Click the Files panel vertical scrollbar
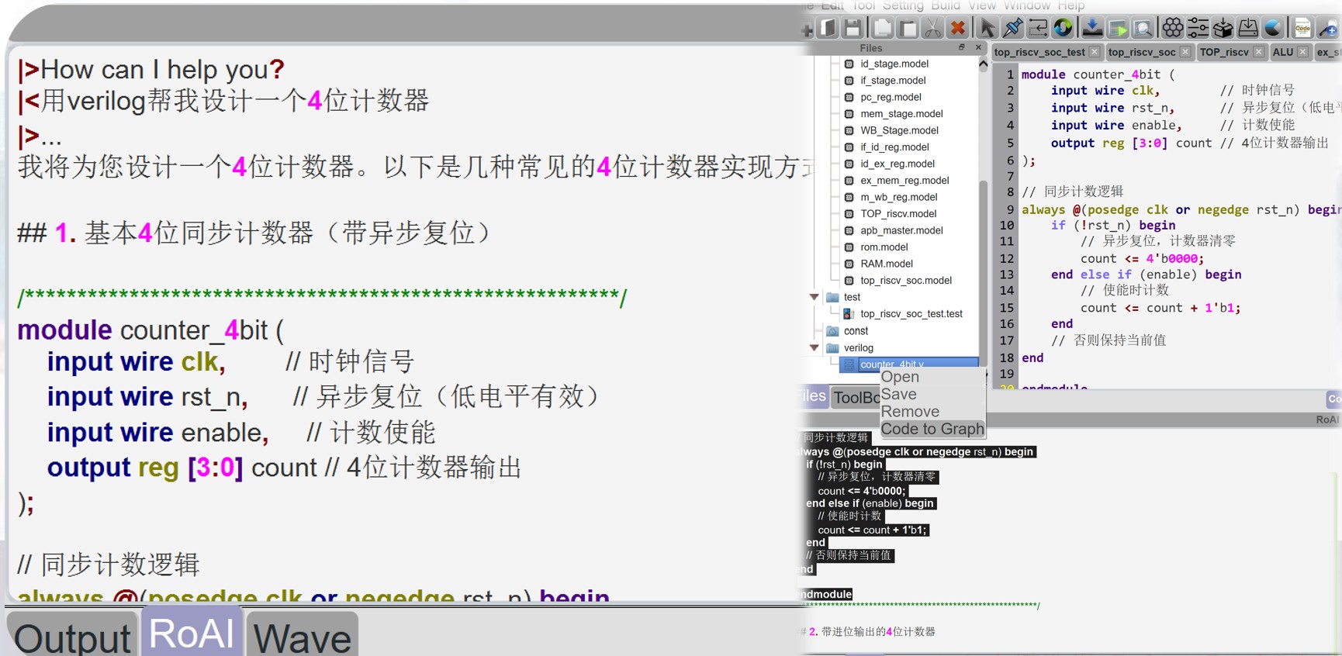 [983, 233]
